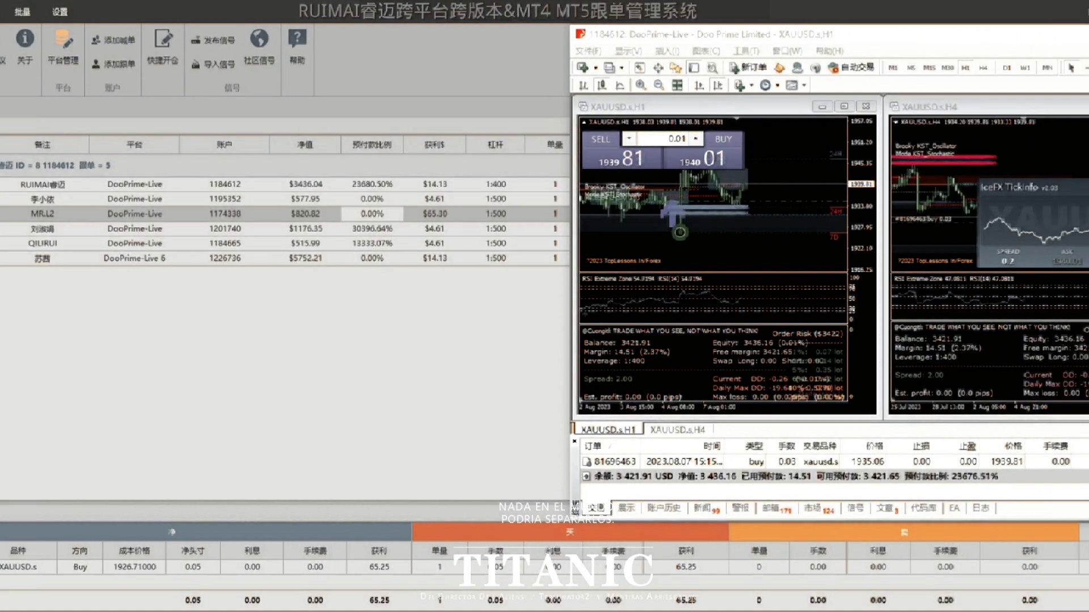Viewport: 1089px width, 612px height.
Task: Click the MT4 zoom-in magnifier icon
Action: [x=640, y=85]
